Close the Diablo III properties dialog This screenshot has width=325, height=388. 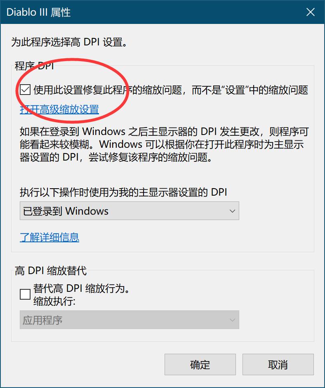pos(311,12)
